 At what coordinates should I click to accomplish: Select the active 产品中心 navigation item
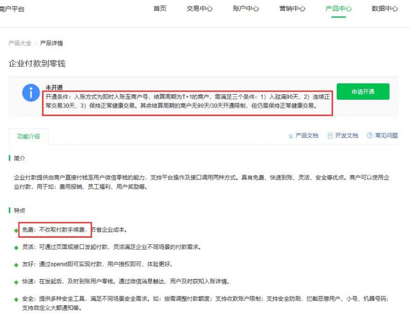pyautogui.click(x=338, y=9)
